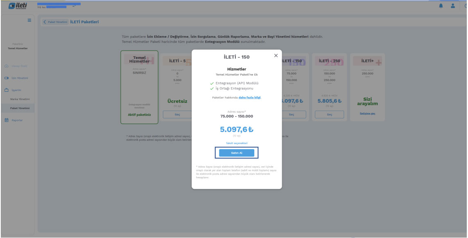Click 'İletişime geç' link on İLETİ+ card
468x238 pixels.
(367, 113)
